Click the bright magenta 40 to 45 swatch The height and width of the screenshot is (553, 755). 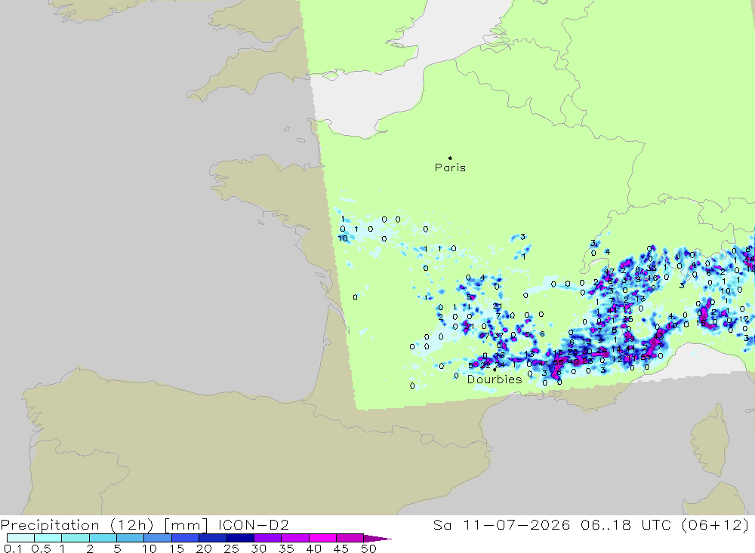pos(322,538)
